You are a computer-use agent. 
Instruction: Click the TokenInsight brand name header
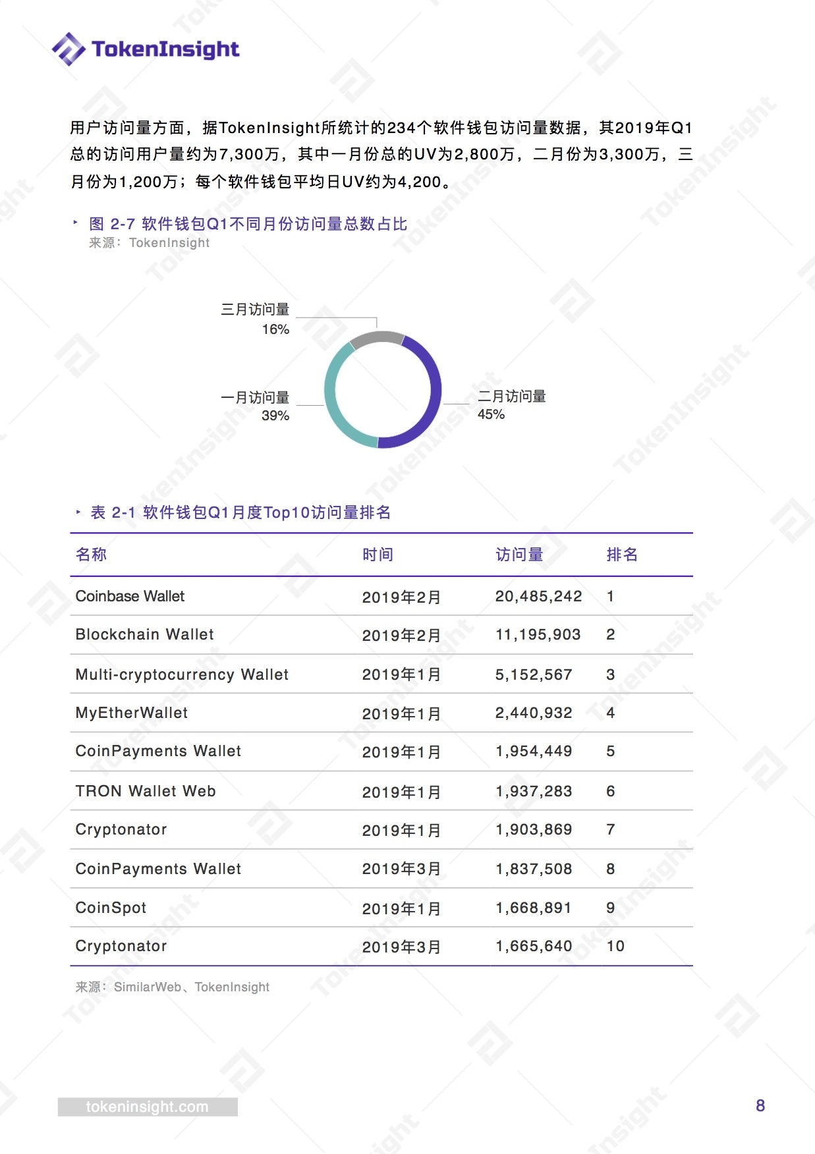coord(165,49)
